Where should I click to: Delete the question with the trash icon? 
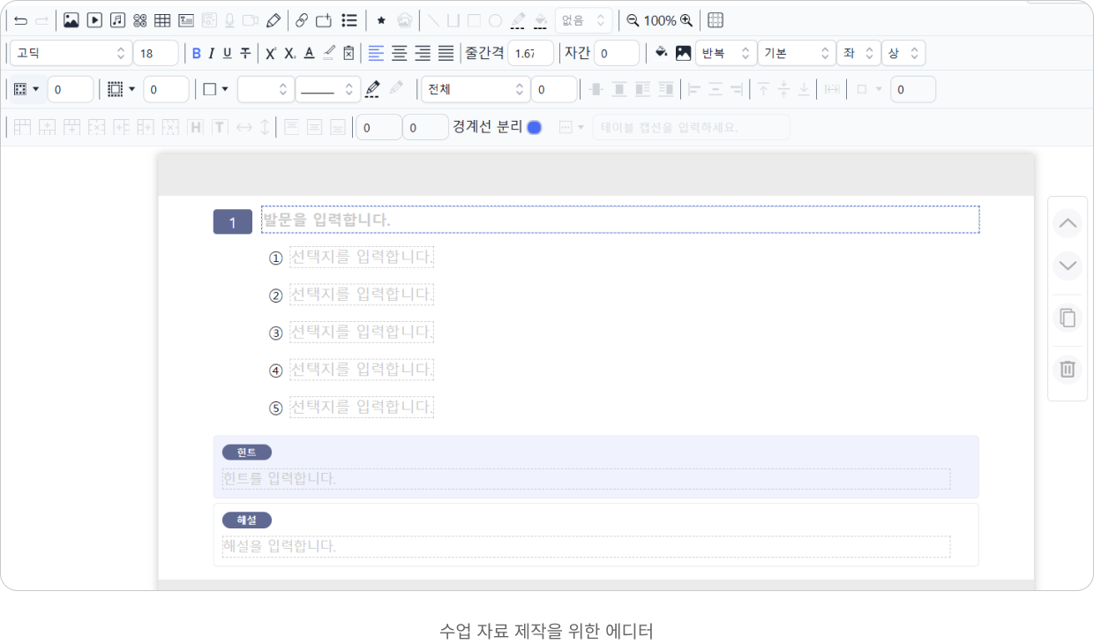[1068, 369]
